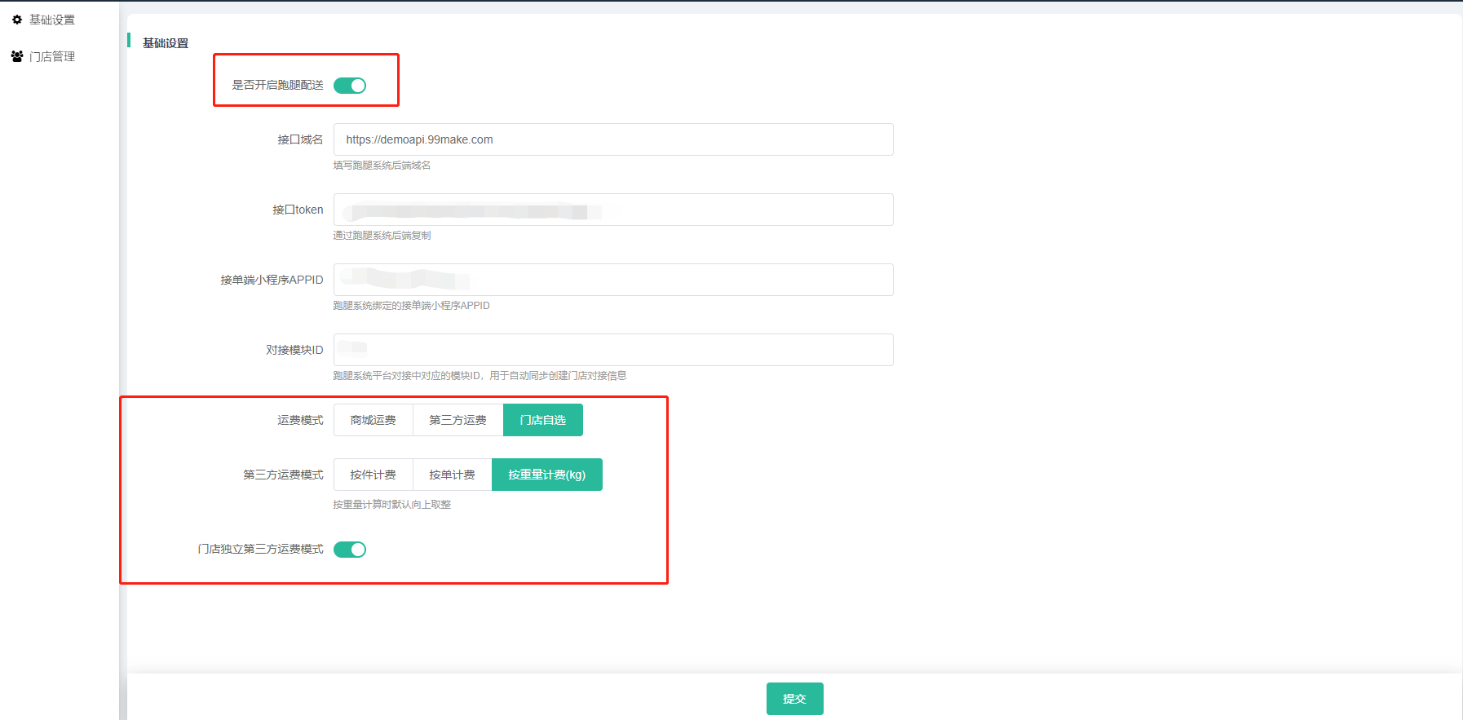Click the 基础设置 section heading
This screenshot has height=720, width=1463.
pyautogui.click(x=166, y=43)
